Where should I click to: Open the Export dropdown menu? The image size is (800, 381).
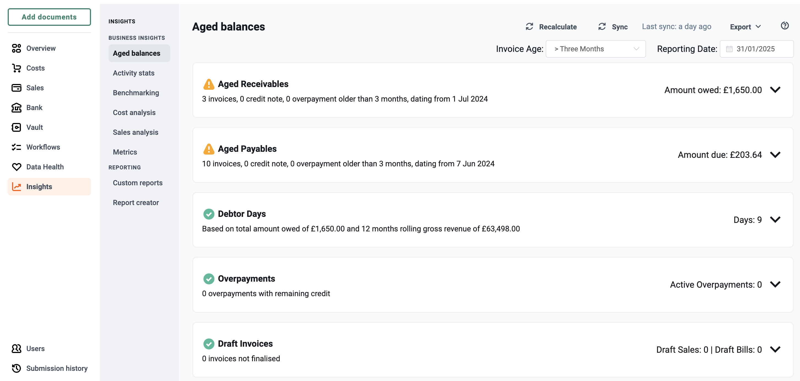(x=745, y=27)
